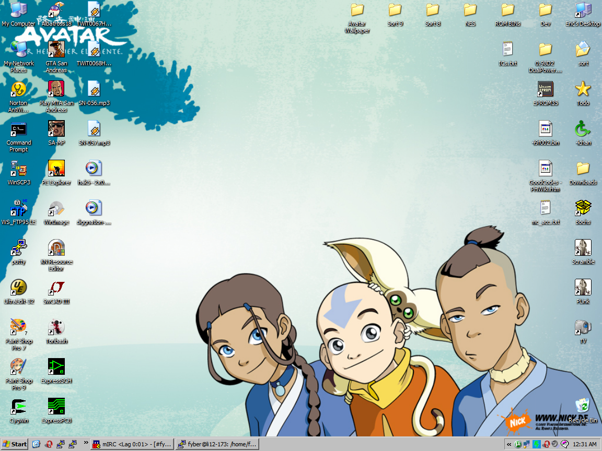
Task: Open the volume speaker tray icon
Action: point(555,445)
